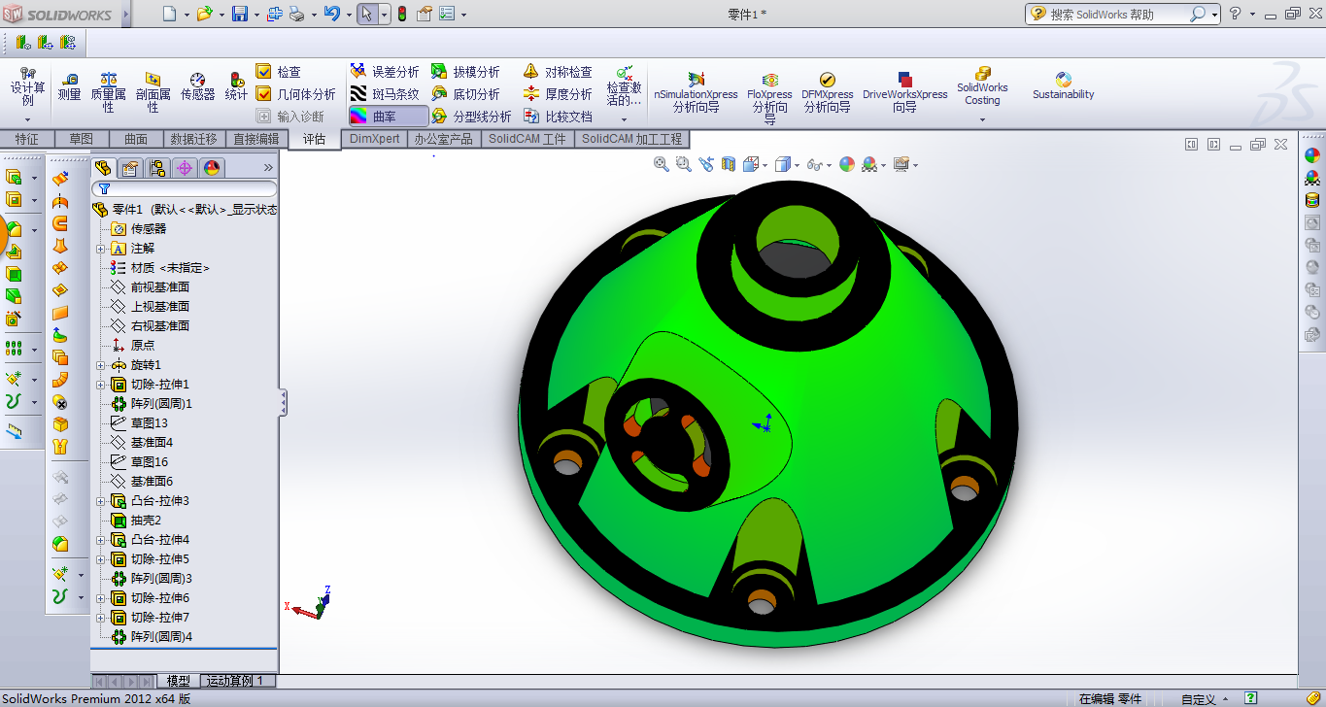
Task: Switch to the 草图 (Sketch) tab
Action: 82,139
